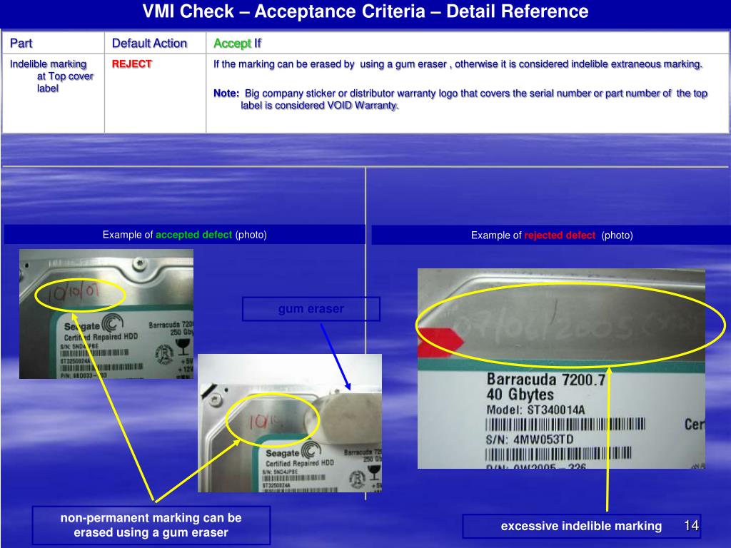Click the red 'REJECT' text
Viewport: 731px width, 548px height.
[132, 64]
